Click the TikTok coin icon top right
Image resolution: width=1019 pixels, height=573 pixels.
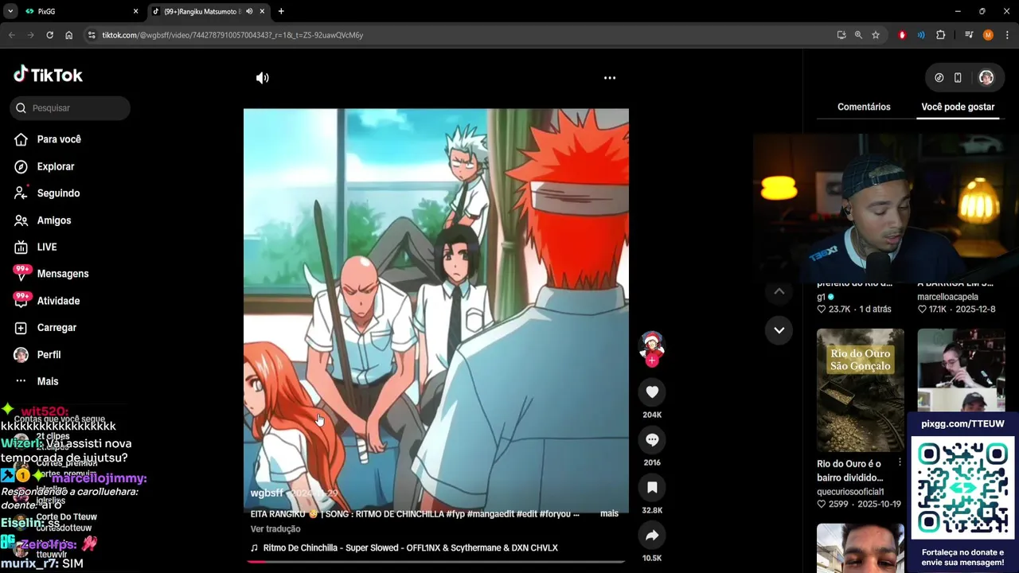pos(939,78)
